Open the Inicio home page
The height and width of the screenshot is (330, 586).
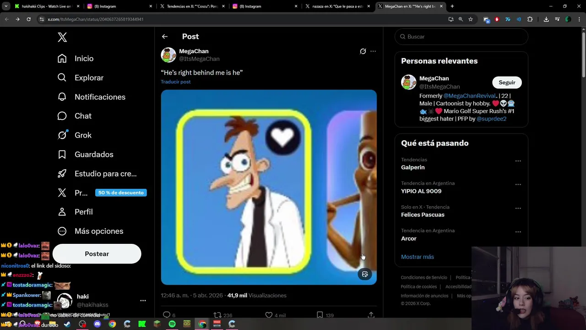pos(76,59)
